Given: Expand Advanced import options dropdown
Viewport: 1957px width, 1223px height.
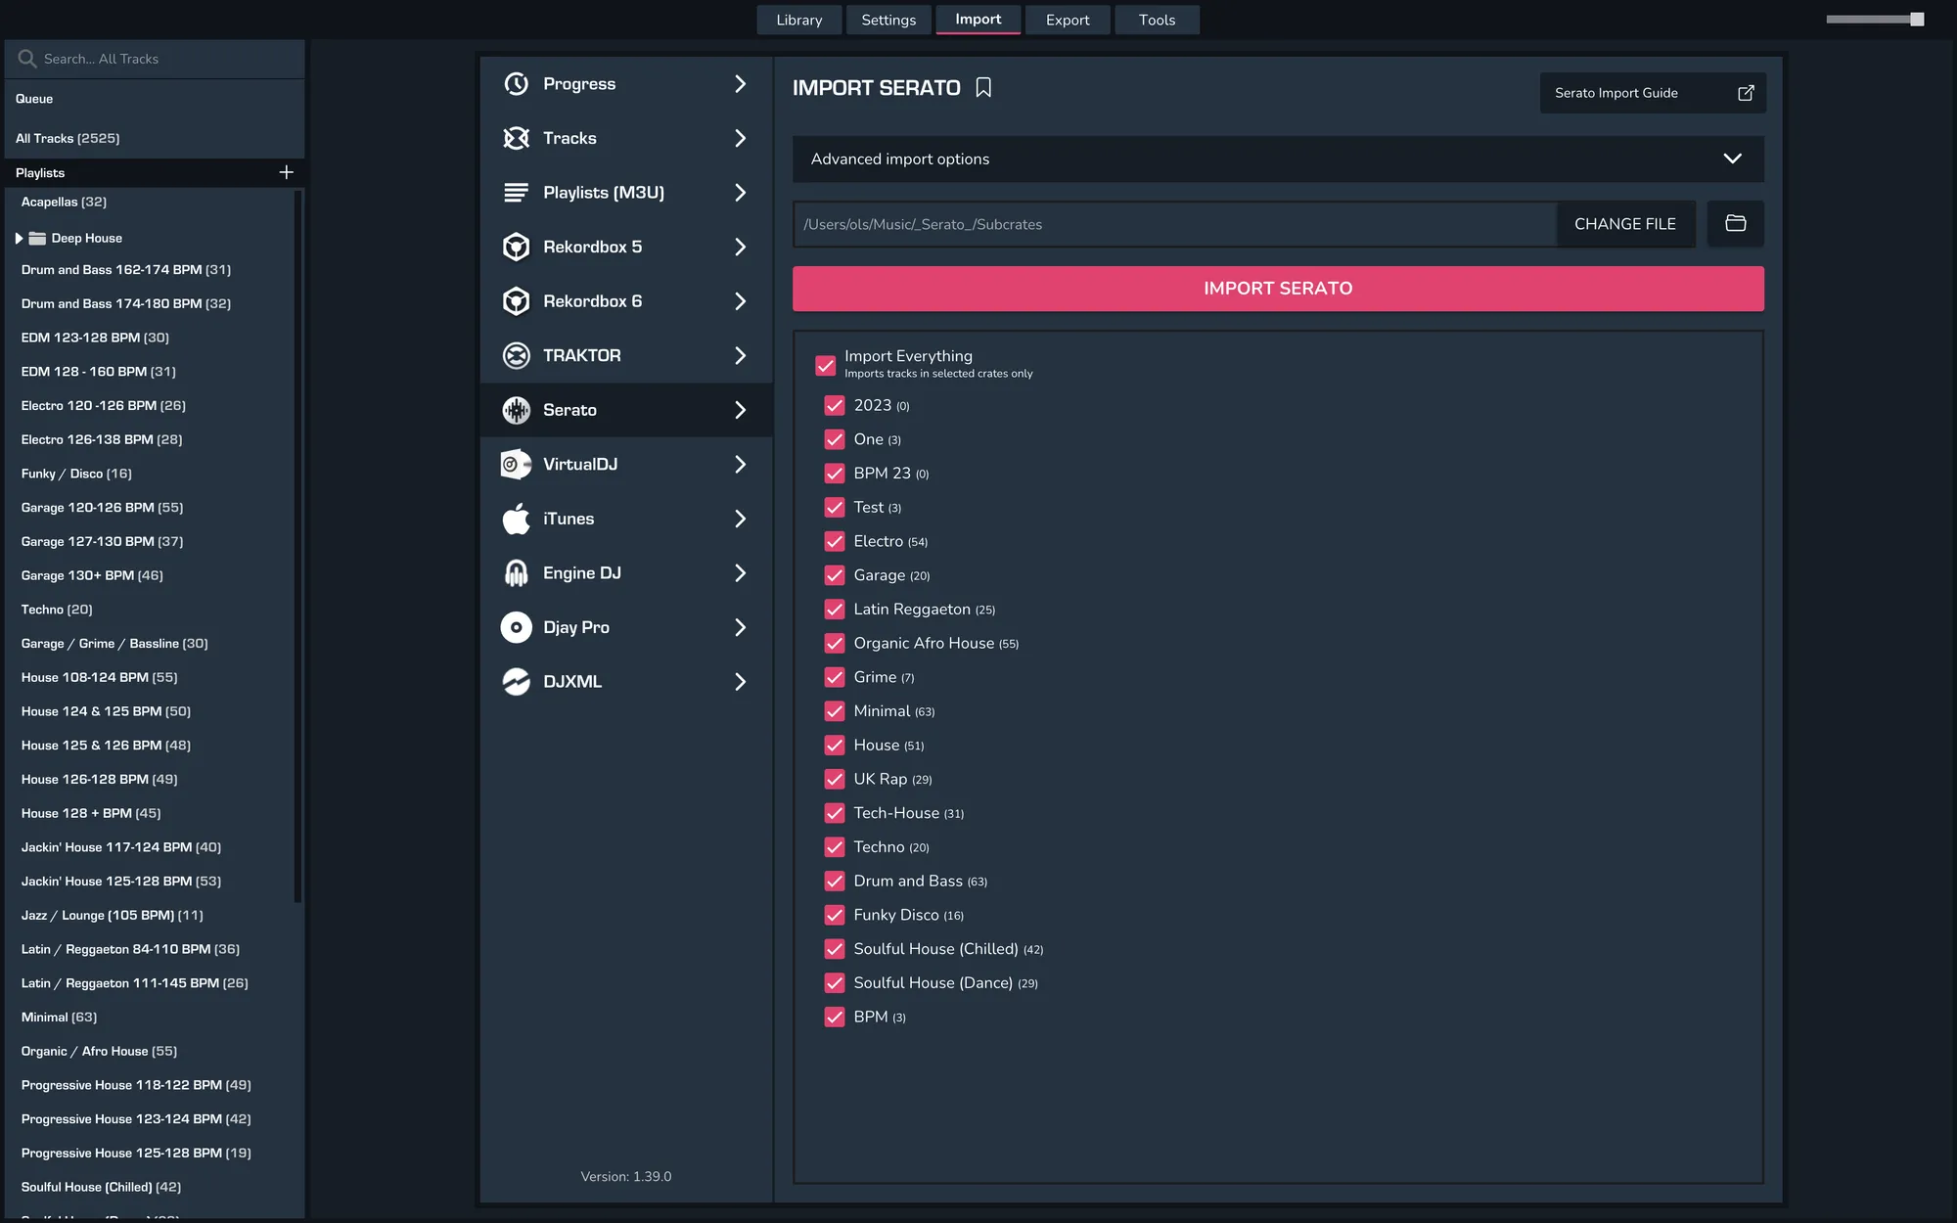Looking at the screenshot, I should tap(1732, 159).
